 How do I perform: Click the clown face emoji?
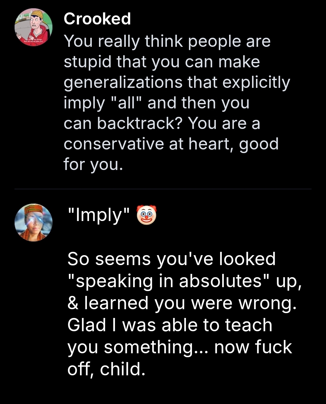147,215
